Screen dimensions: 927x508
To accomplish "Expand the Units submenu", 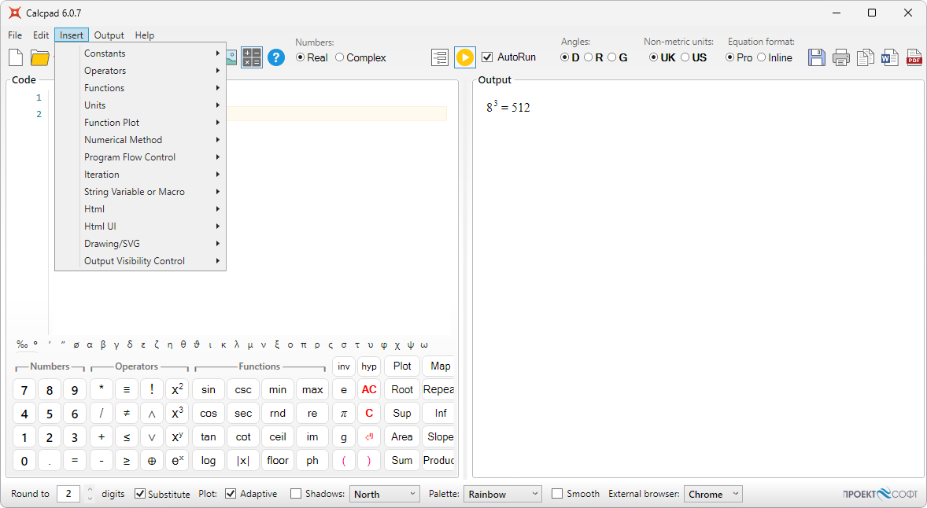I will click(141, 105).
